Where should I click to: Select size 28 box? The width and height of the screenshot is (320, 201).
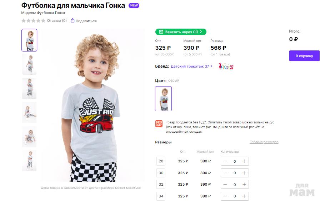[161, 161]
